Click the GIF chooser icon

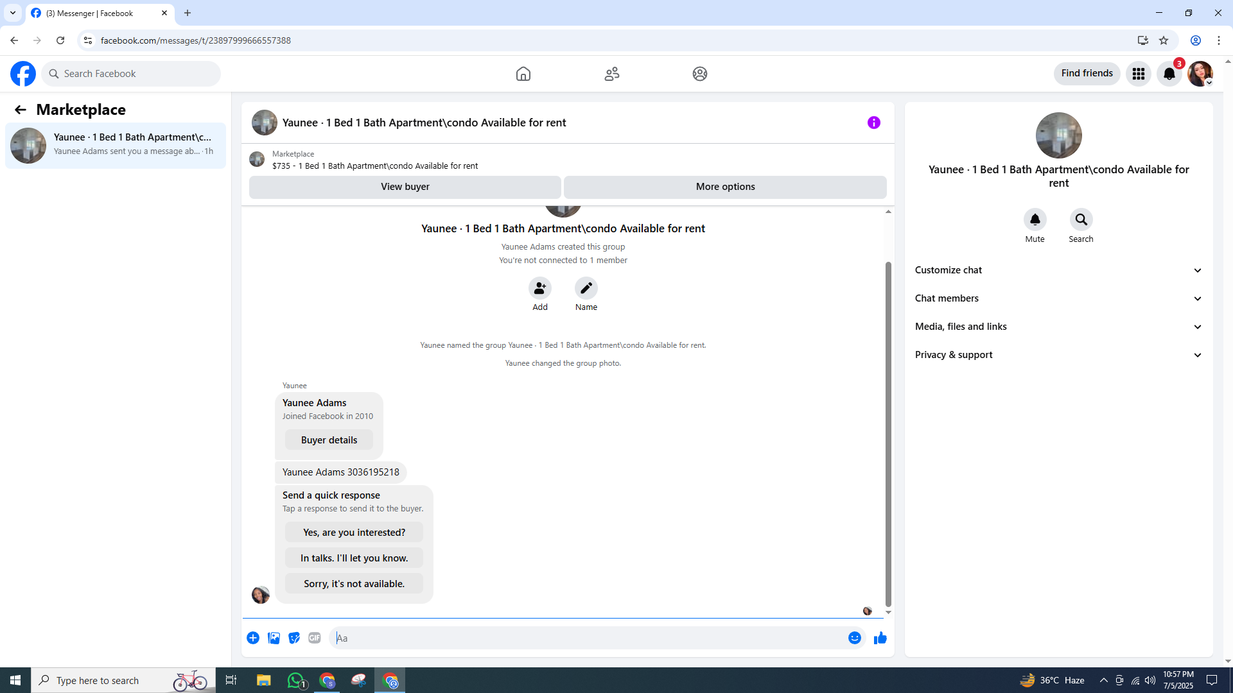[314, 638]
